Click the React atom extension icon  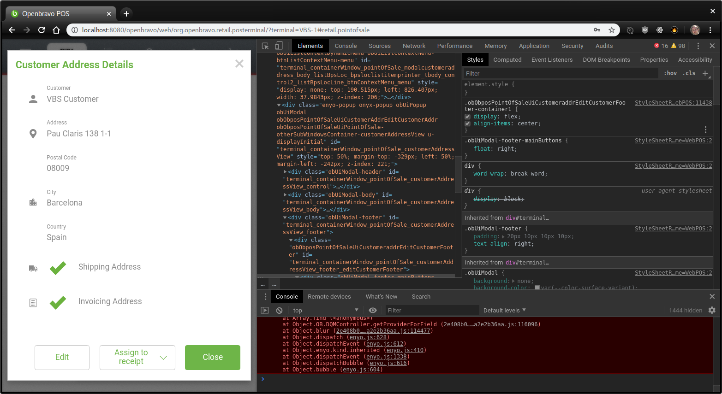coord(660,30)
